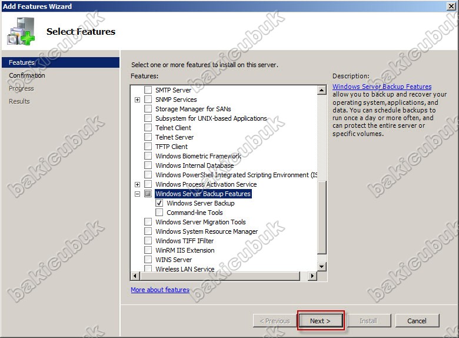Check the Telnet Client checkbox

[148, 128]
